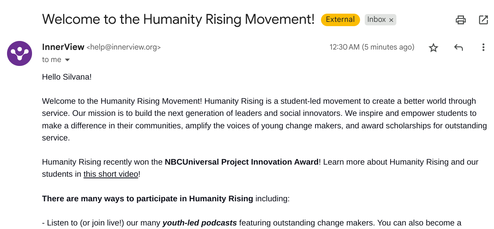Click the "There are many ways to participate" heading
The height and width of the screenshot is (229, 494).
point(148,199)
